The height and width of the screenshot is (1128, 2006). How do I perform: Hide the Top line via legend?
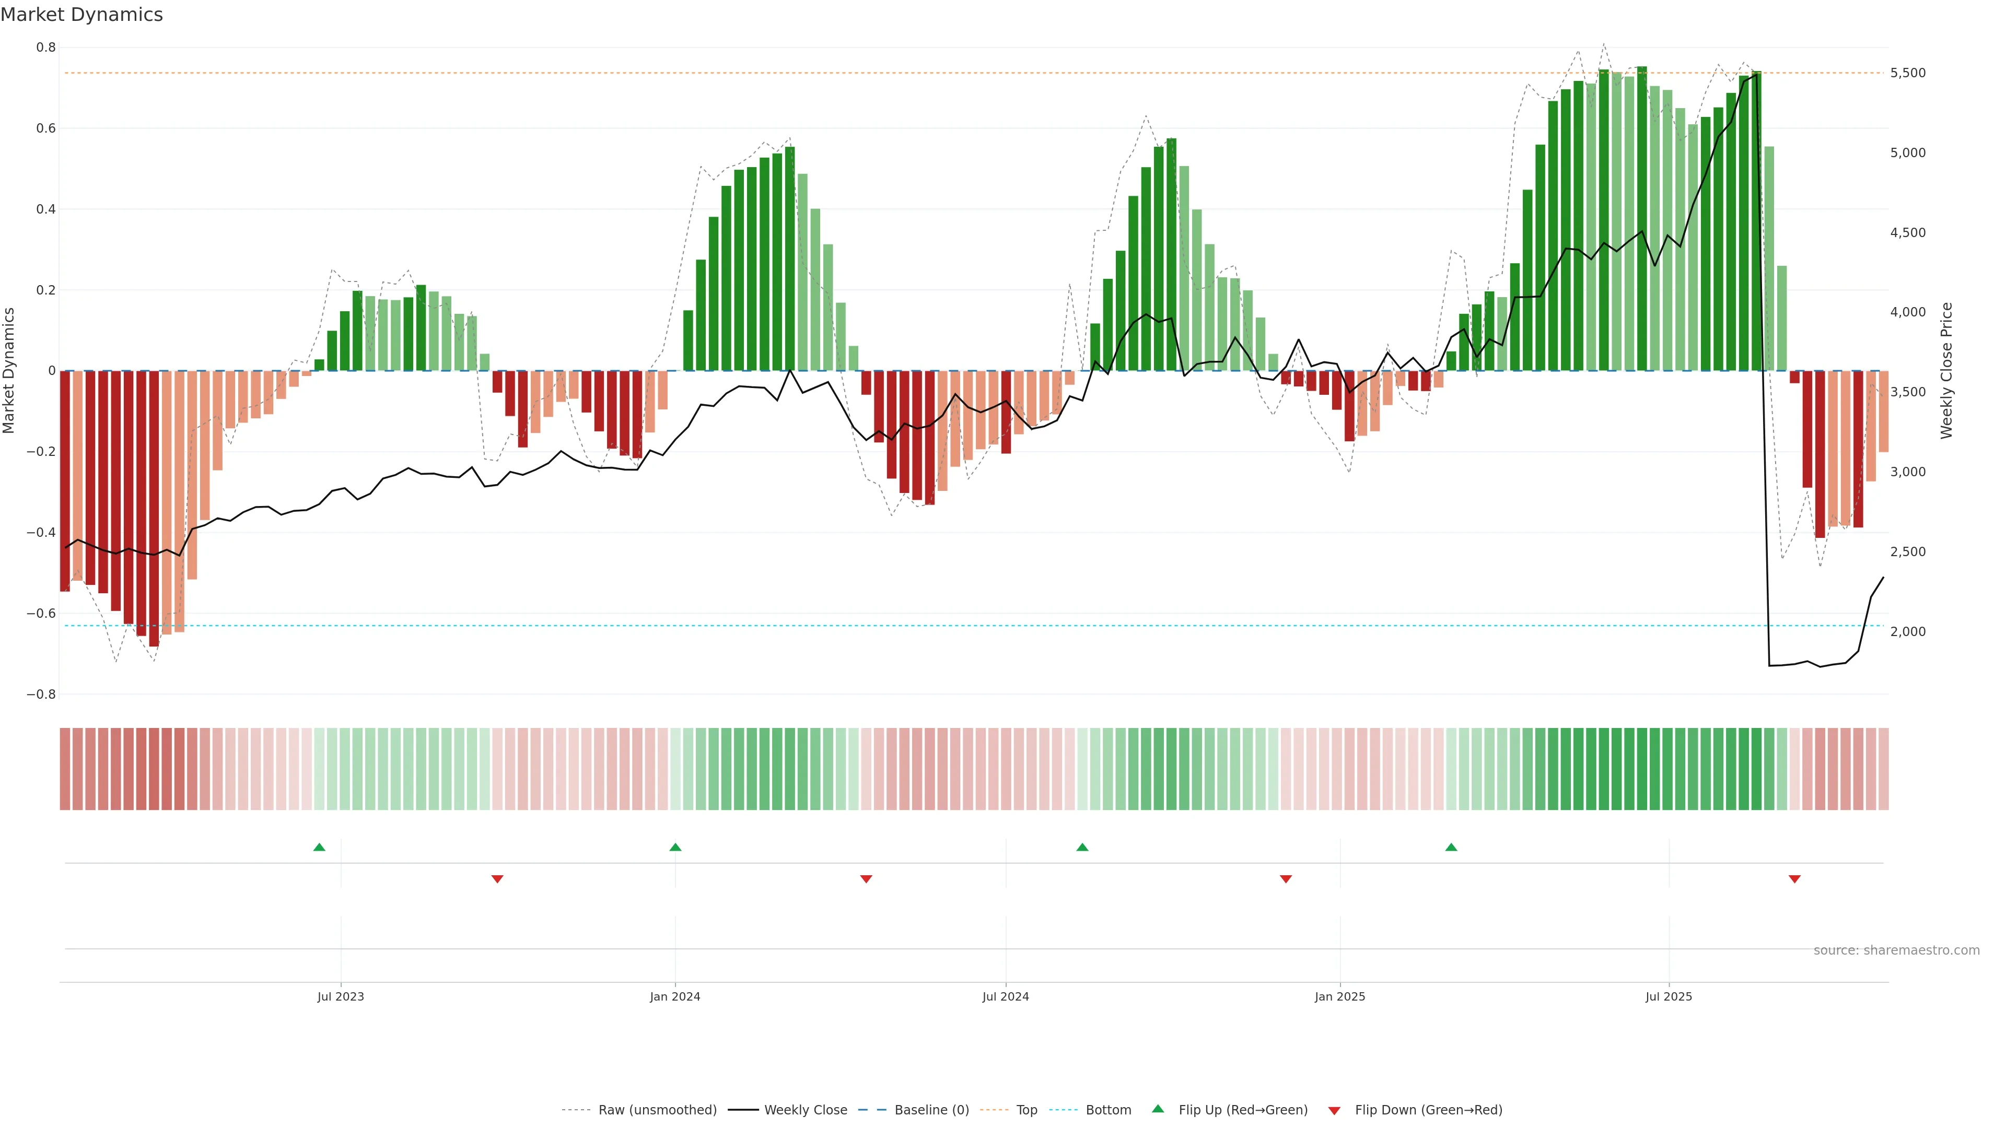click(x=1027, y=1110)
